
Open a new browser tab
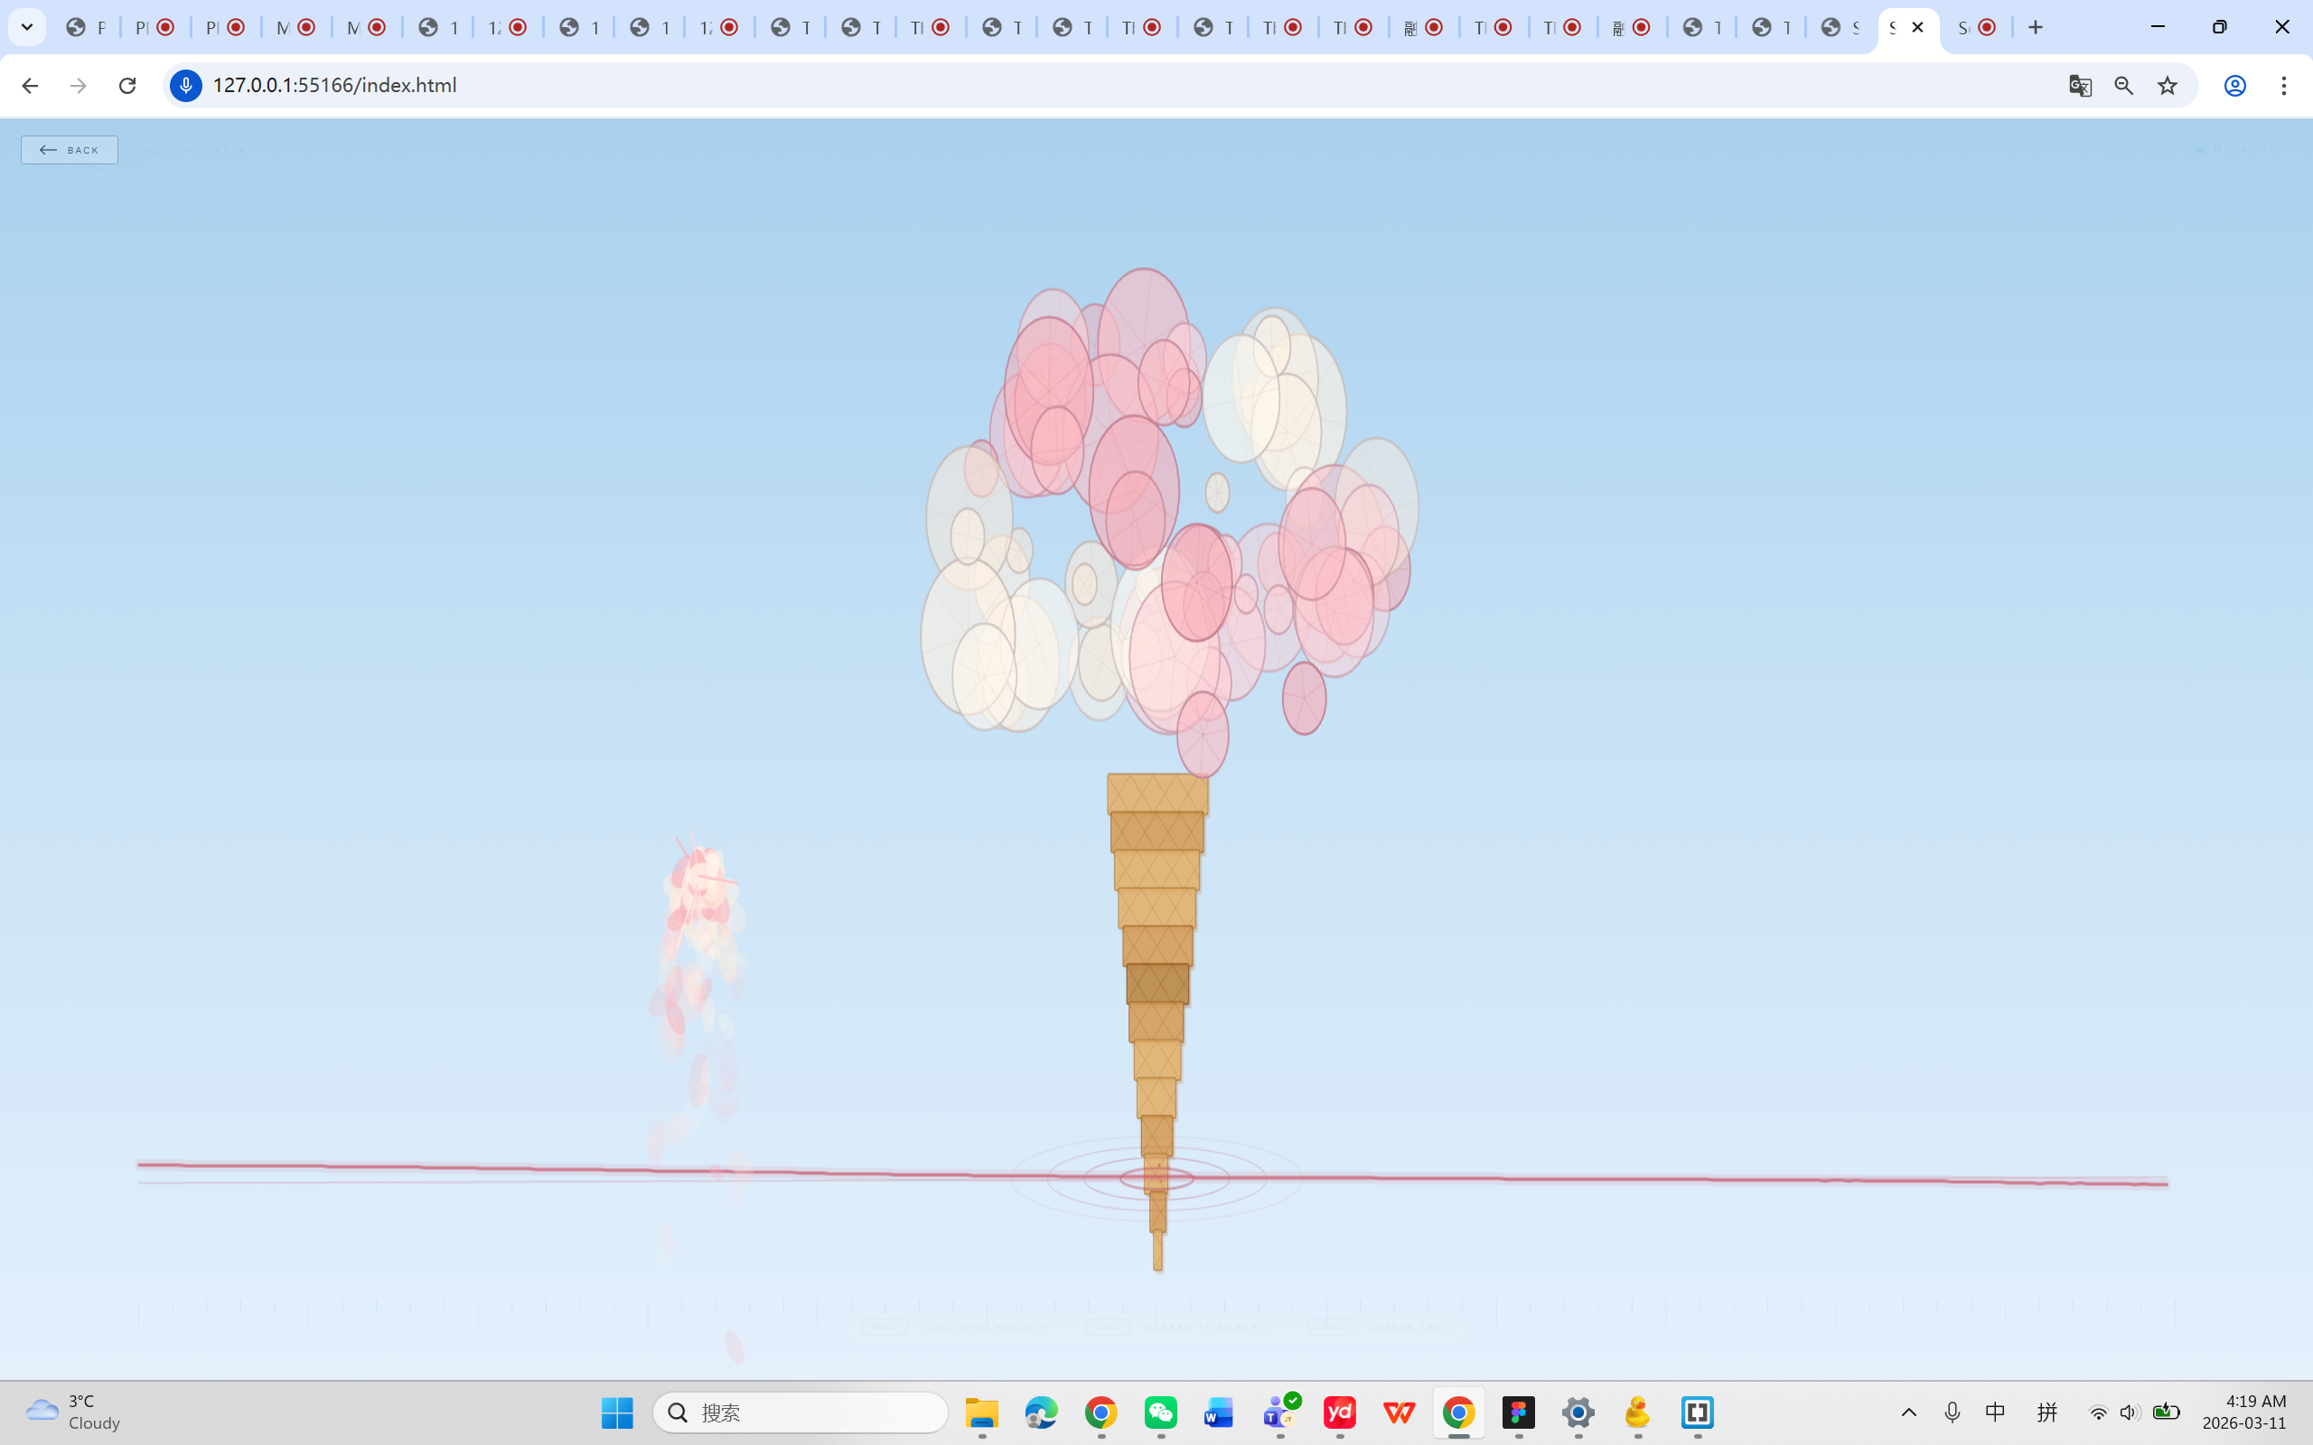[2036, 27]
